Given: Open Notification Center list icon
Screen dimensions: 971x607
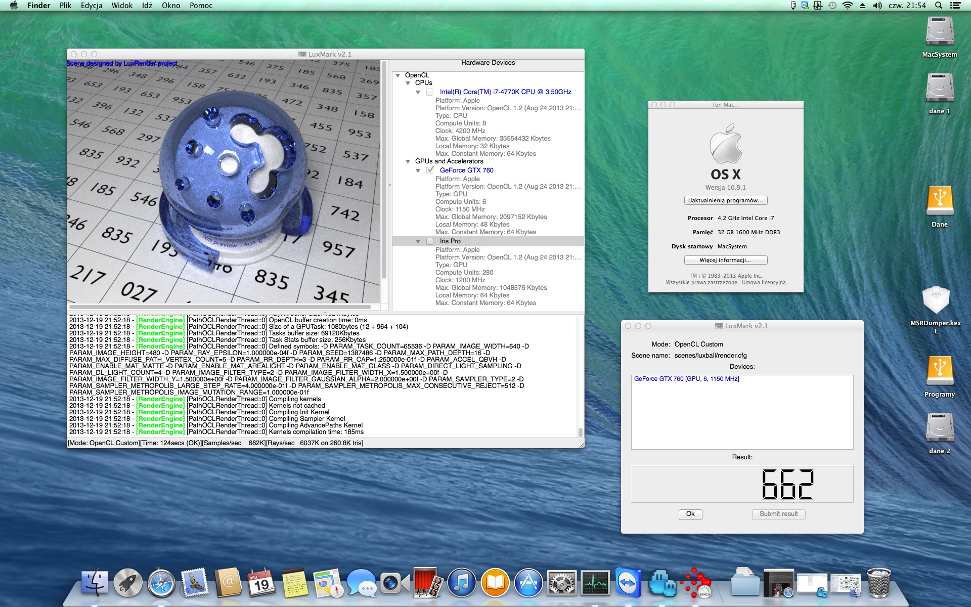Looking at the screenshot, I should coord(955,6).
